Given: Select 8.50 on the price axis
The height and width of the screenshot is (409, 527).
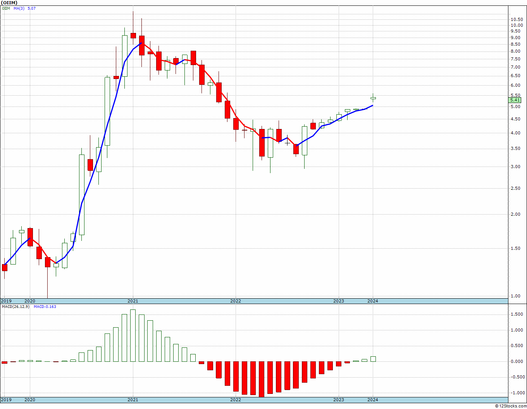Looking at the screenshot, I should tap(515, 45).
